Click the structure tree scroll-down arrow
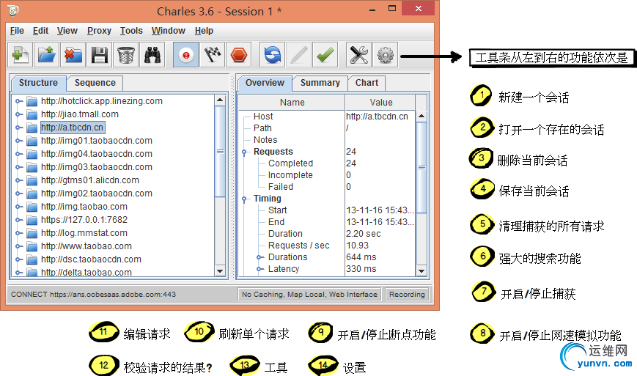Screen dimensions: 637x376 pos(220,271)
